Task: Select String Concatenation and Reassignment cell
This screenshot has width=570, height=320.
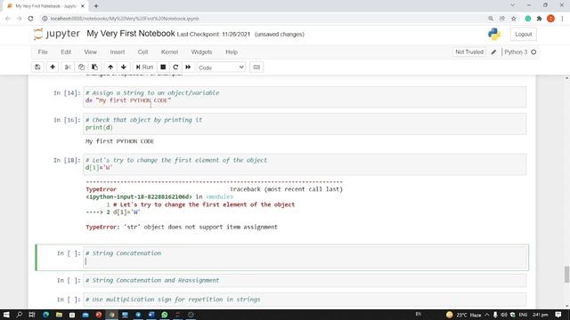Action: 305,281
